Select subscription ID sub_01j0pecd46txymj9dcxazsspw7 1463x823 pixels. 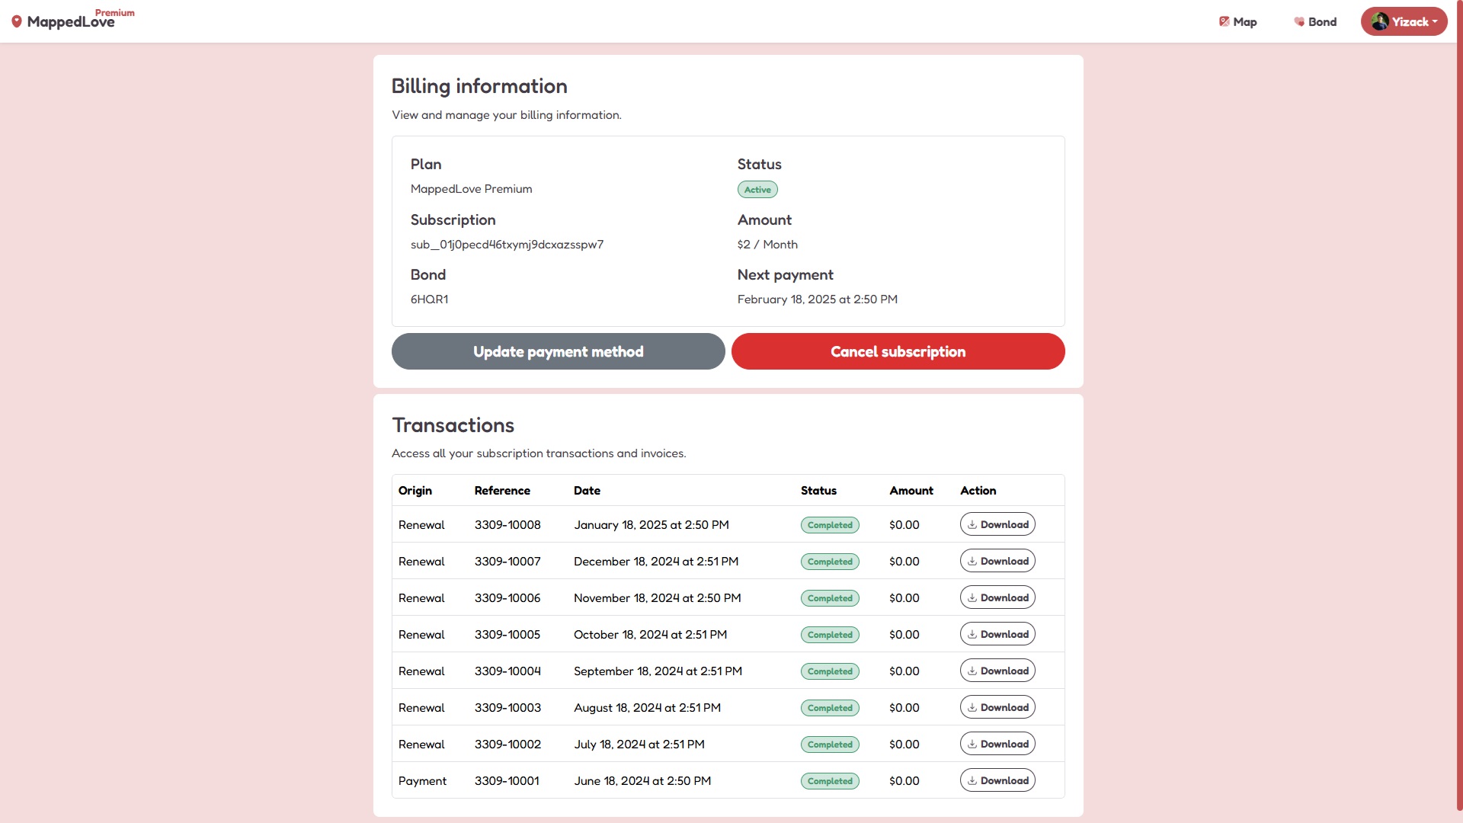[x=507, y=245]
